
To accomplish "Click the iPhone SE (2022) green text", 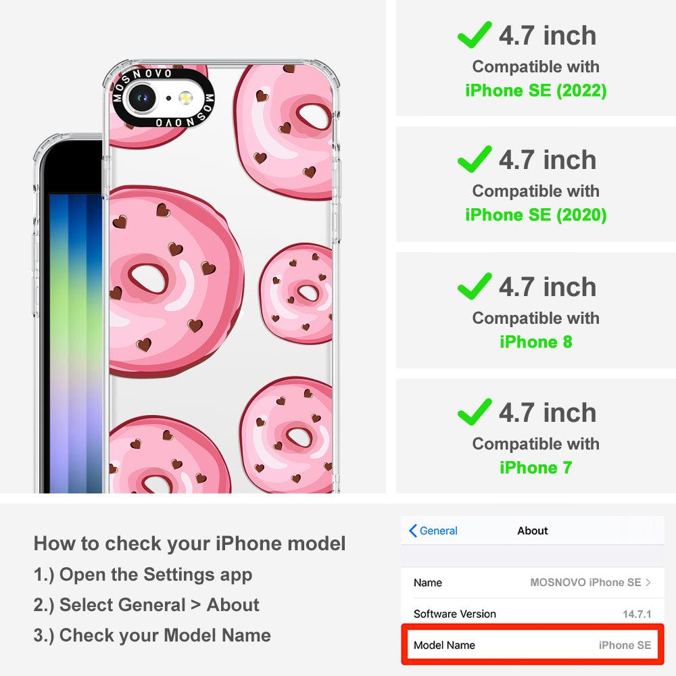I will click(536, 91).
